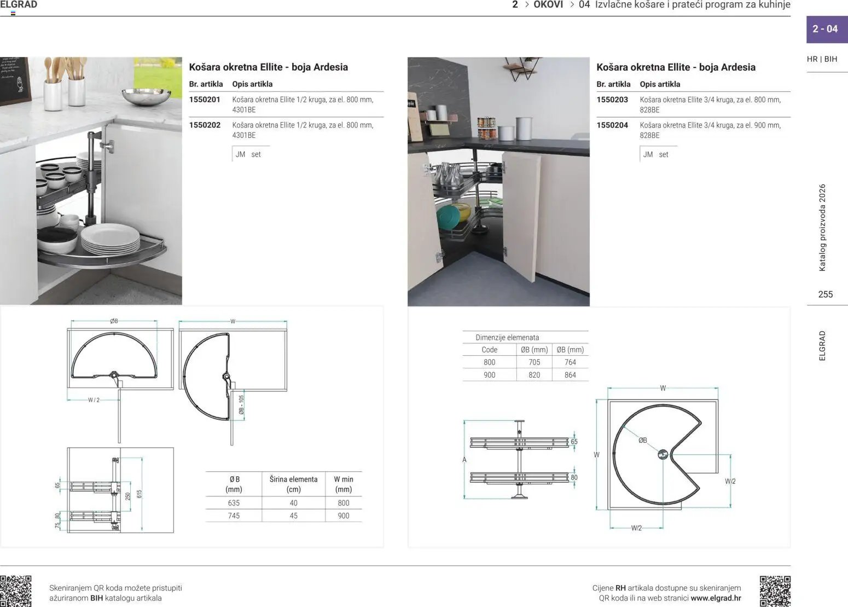Click the ELGRAD logo in the header
This screenshot has height=607, width=848.
tap(19, 5)
